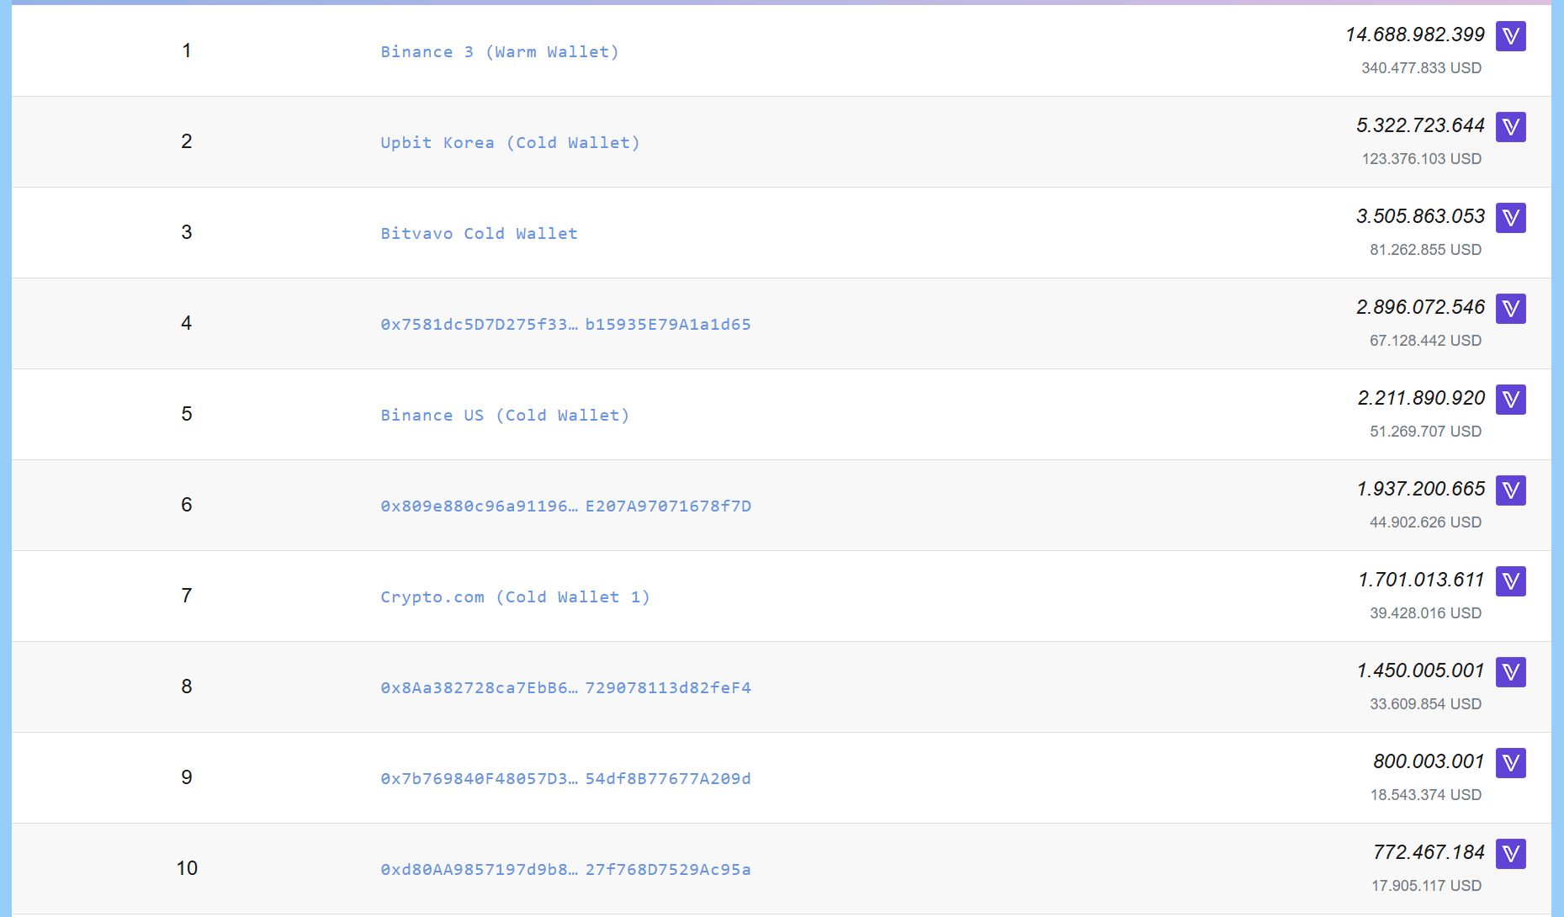The image size is (1564, 917).
Task: Select balance value 3.505.863.053
Action: pyautogui.click(x=1421, y=216)
